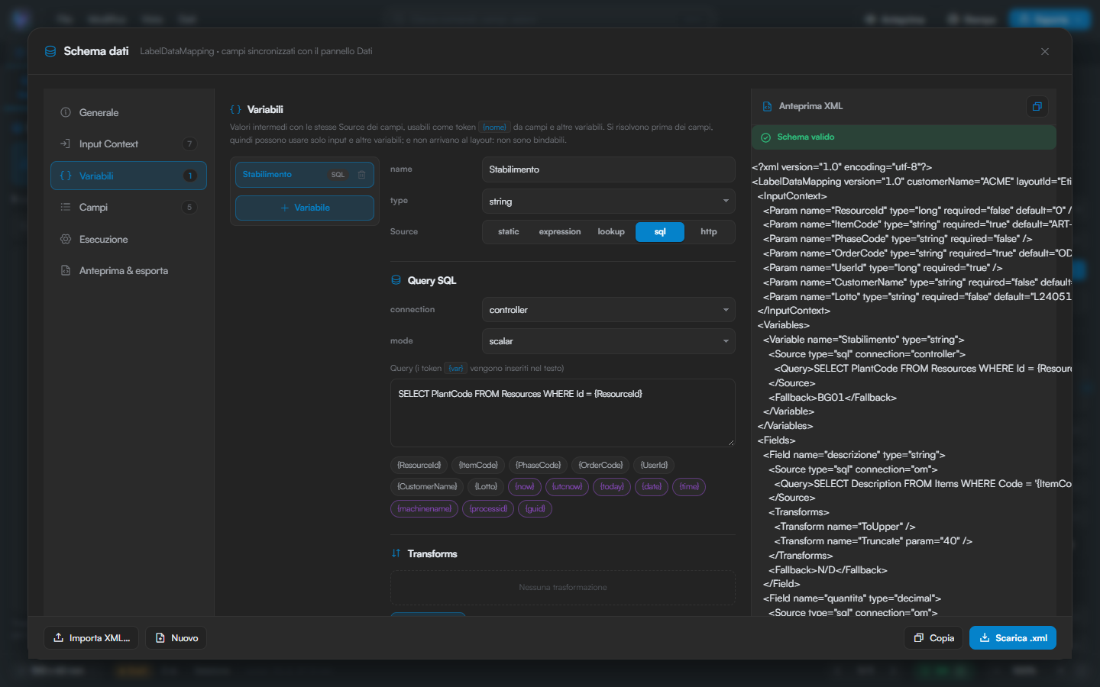The width and height of the screenshot is (1100, 687).
Task: Insert the {utcnow} token chip
Action: point(567,487)
